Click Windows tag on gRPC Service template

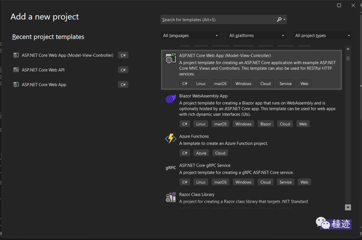(243, 182)
